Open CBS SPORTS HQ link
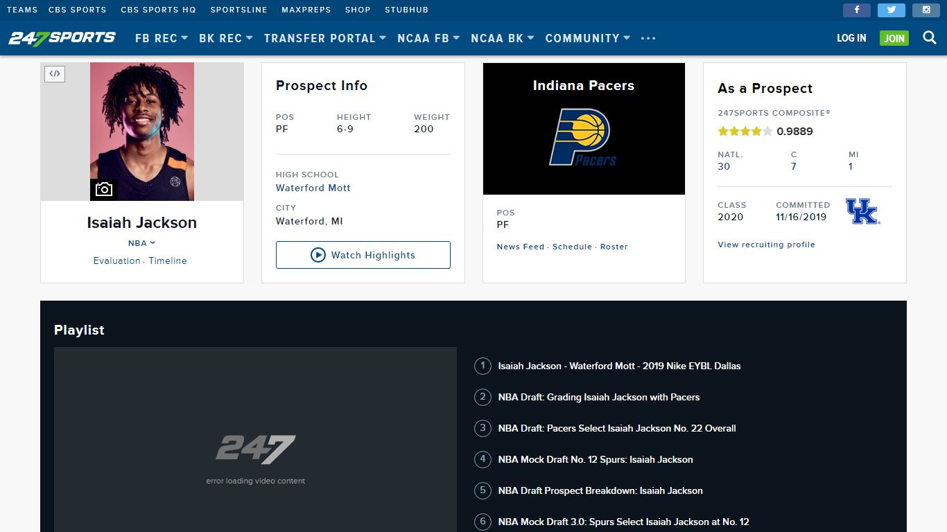 (158, 10)
